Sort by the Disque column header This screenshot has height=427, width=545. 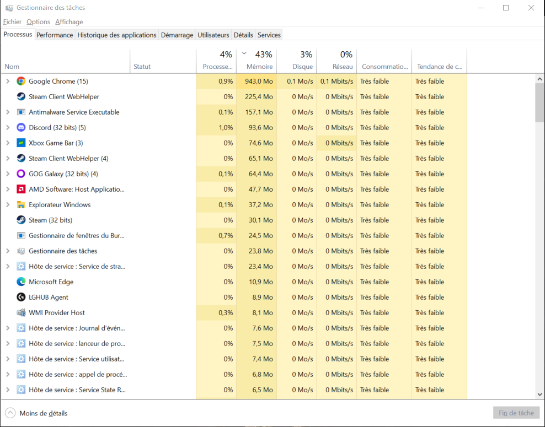[x=302, y=66]
